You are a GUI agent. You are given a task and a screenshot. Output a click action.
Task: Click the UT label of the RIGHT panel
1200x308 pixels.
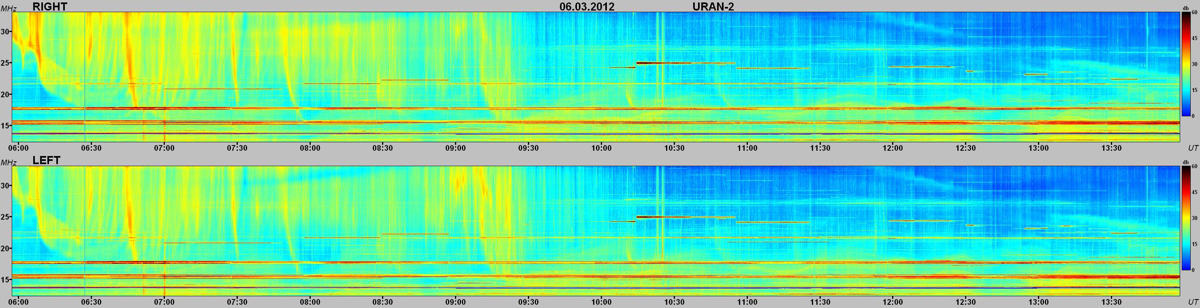point(1193,148)
